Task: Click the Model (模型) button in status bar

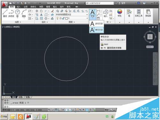Action: coord(107,110)
